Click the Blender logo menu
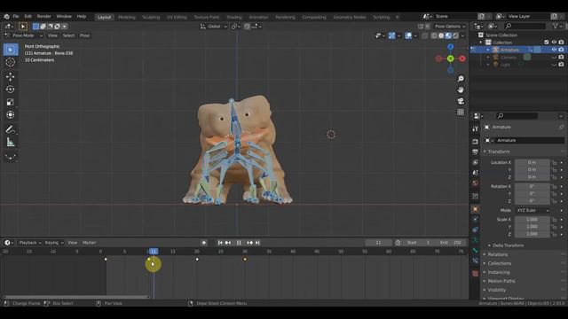 pyautogui.click(x=6, y=17)
